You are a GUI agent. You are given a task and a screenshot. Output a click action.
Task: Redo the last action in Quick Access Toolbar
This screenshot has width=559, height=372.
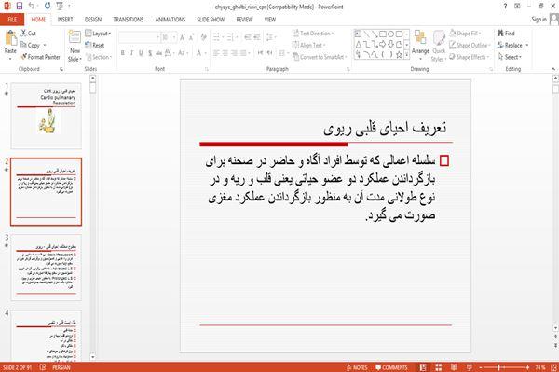tap(48, 7)
